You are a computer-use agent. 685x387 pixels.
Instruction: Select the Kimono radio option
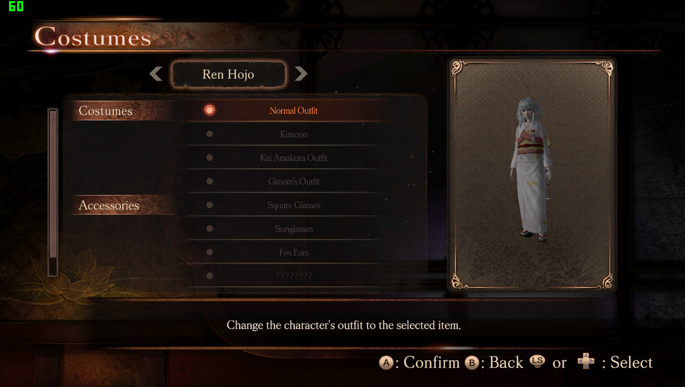[x=210, y=134]
